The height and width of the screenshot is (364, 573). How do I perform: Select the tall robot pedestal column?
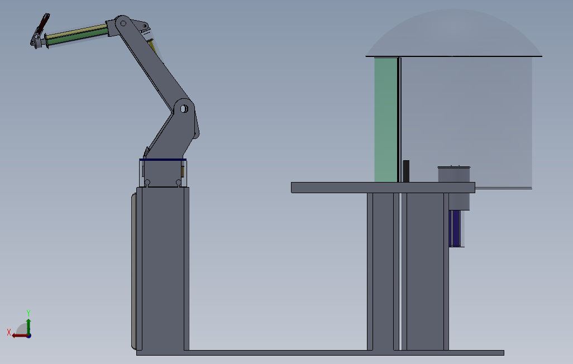click(163, 269)
